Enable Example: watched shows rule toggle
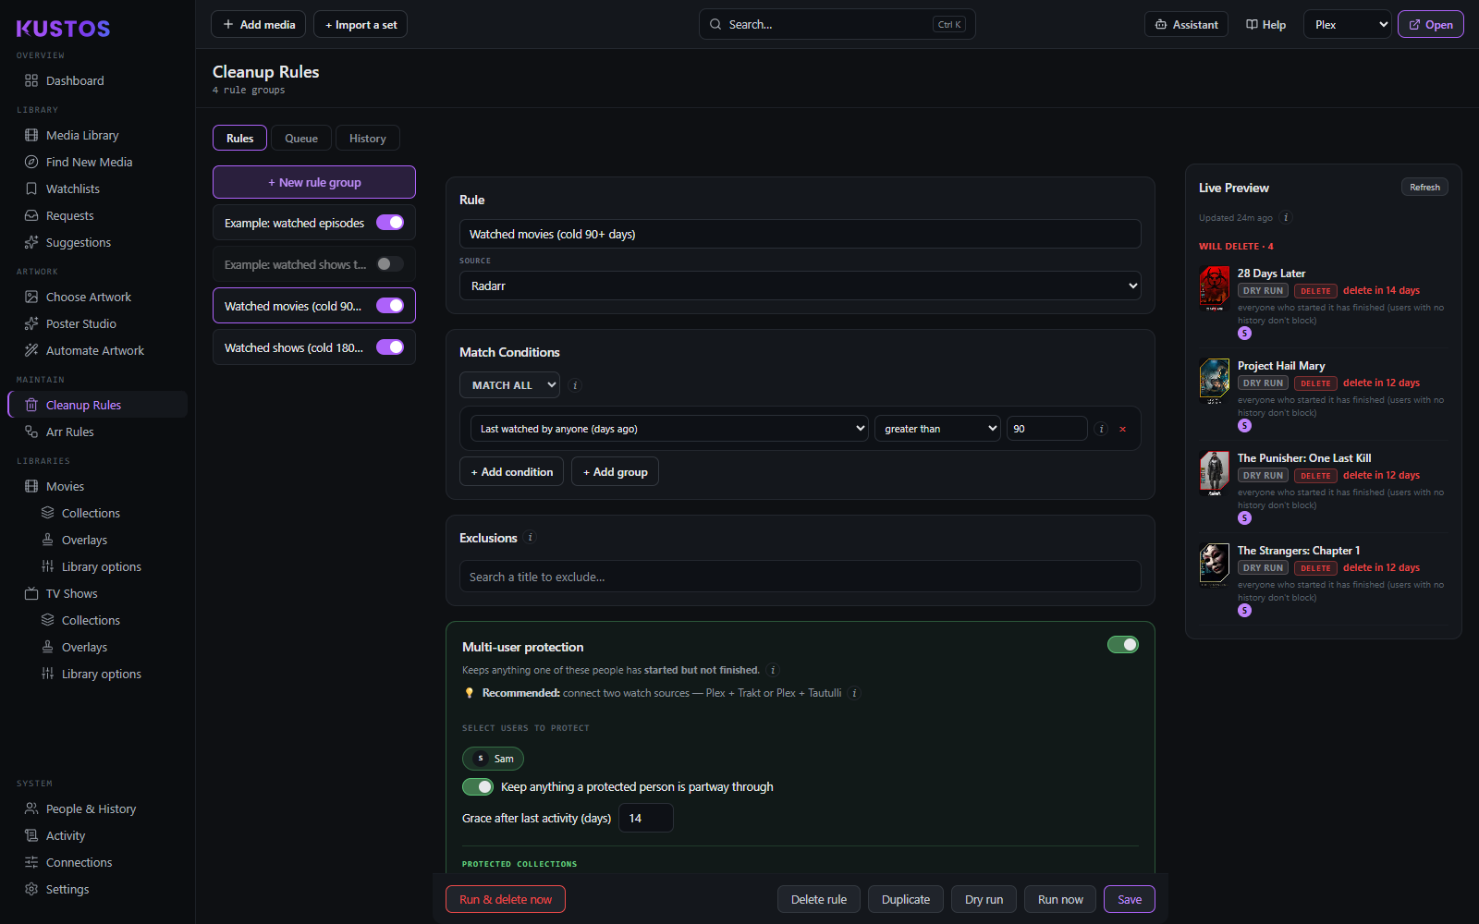This screenshot has height=924, width=1479. (390, 264)
